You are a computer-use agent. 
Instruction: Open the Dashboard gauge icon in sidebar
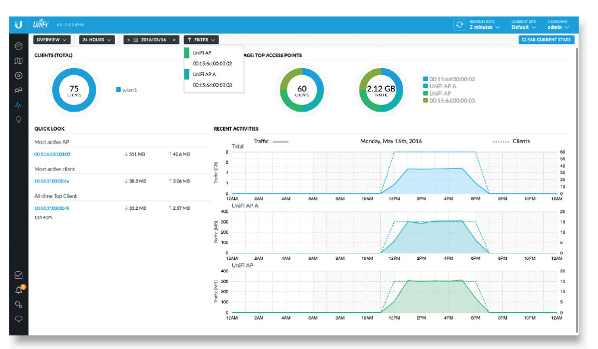coord(19,46)
